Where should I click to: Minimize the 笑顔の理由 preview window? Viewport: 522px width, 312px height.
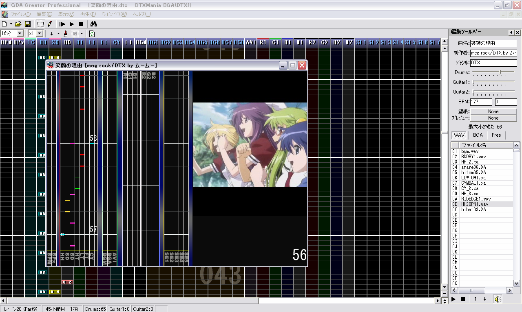283,65
